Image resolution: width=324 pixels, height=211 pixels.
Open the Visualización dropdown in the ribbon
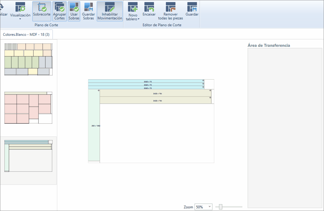[20, 11]
